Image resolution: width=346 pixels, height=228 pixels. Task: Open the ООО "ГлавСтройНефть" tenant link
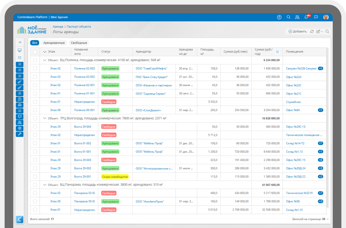[151, 69]
